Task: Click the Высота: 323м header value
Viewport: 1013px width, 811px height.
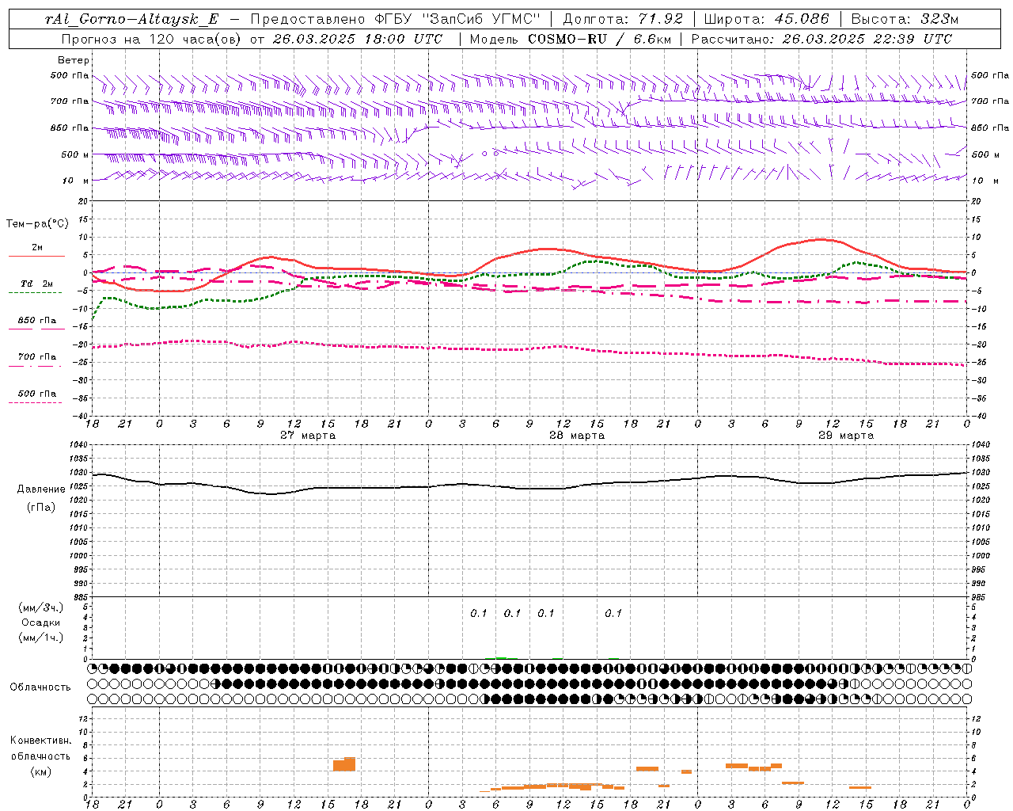Action: (x=905, y=19)
